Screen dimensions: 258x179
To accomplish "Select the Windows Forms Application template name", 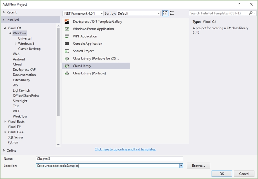I will [93, 29].
